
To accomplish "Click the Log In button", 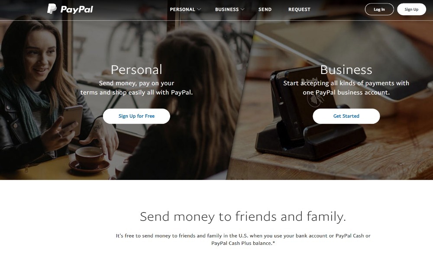I will click(379, 10).
